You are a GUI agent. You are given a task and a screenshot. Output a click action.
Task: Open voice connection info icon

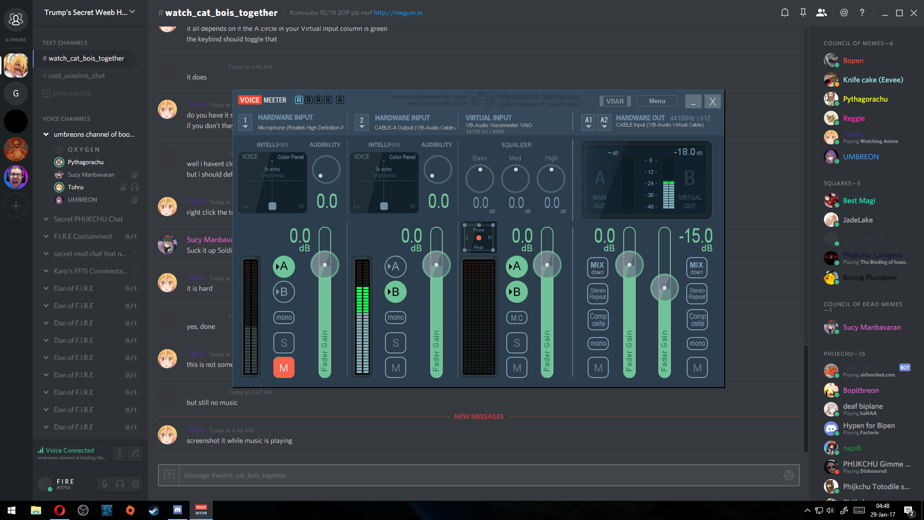(120, 453)
